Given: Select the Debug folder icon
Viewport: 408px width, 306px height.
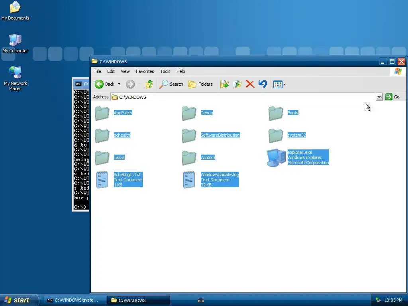Looking at the screenshot, I should coord(189,113).
